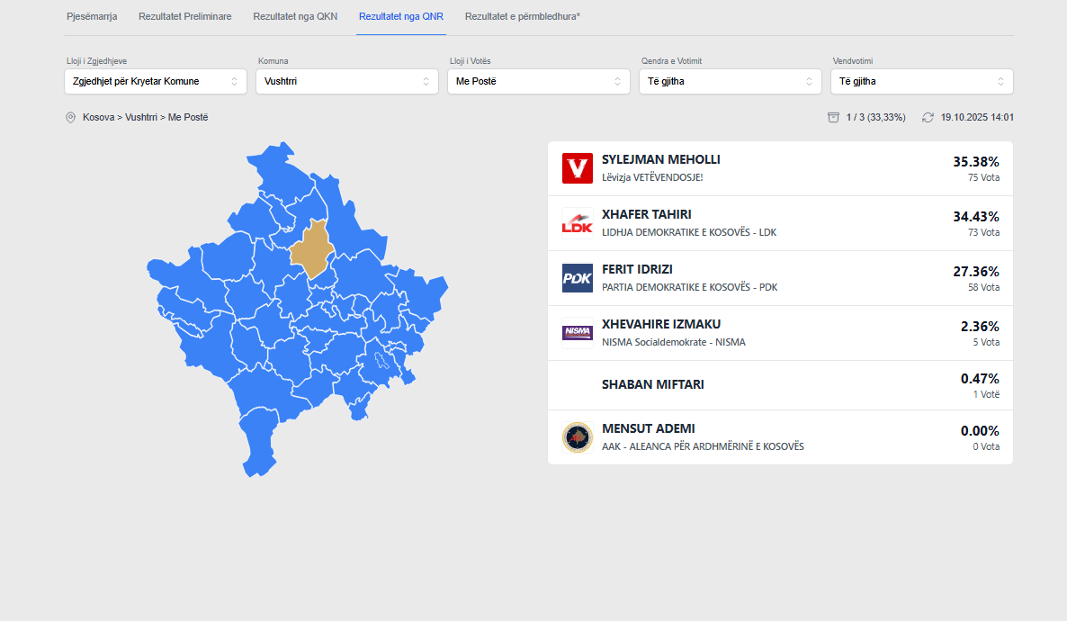Screen dimensions: 1067x621
Task: Switch to the Pjesëmarrja tab
Action: pos(92,17)
